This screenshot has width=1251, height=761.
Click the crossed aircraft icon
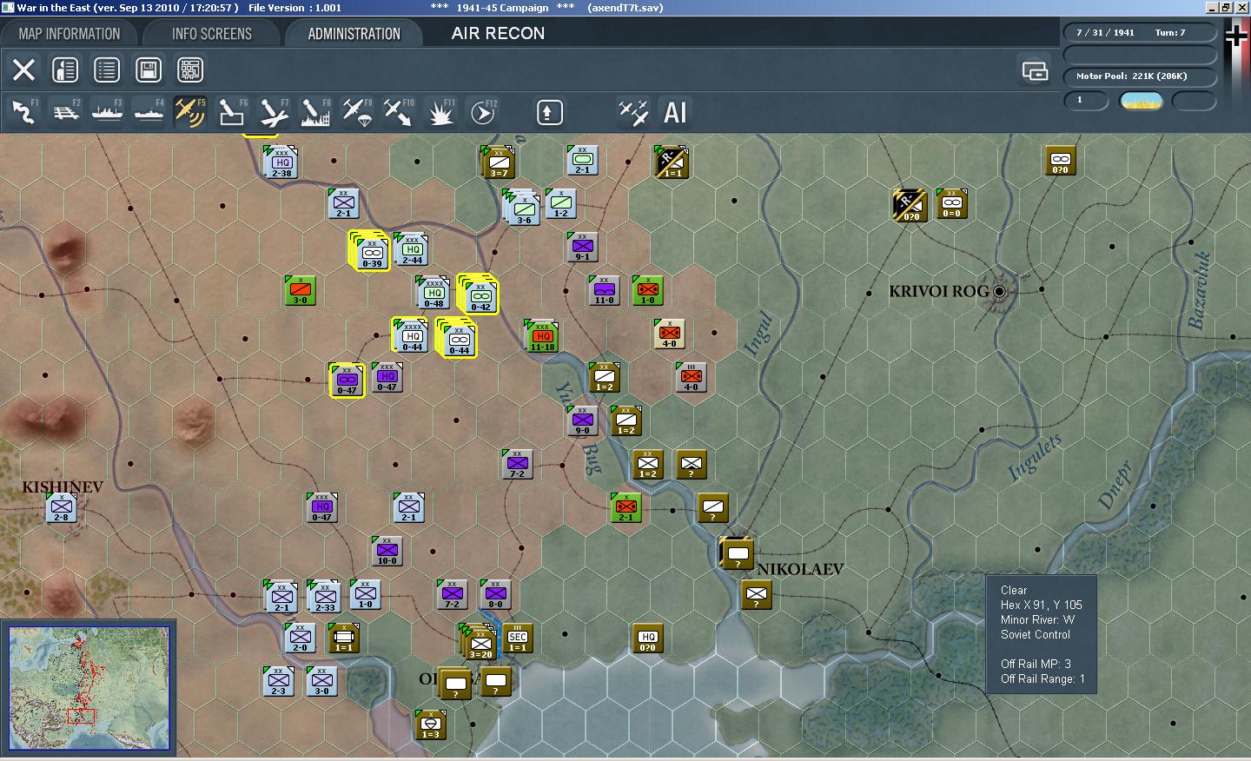(633, 112)
